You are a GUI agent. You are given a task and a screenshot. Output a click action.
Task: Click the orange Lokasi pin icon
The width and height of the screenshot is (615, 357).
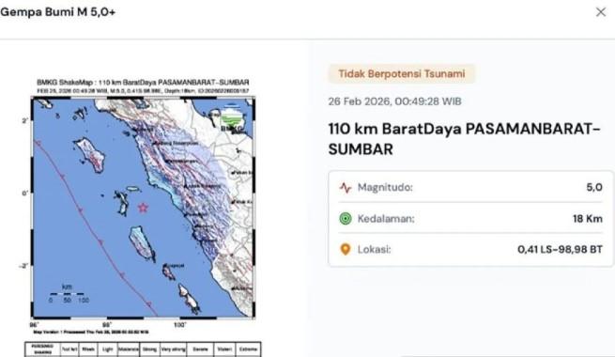point(346,249)
